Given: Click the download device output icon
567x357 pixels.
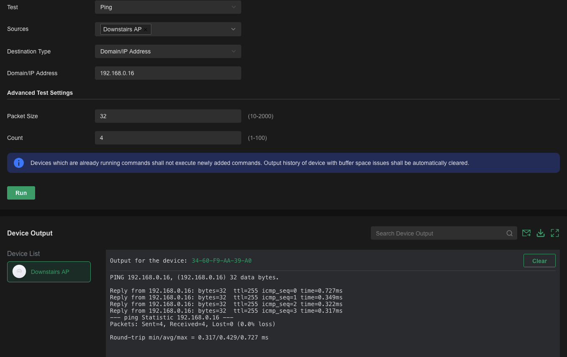Looking at the screenshot, I should (x=541, y=233).
